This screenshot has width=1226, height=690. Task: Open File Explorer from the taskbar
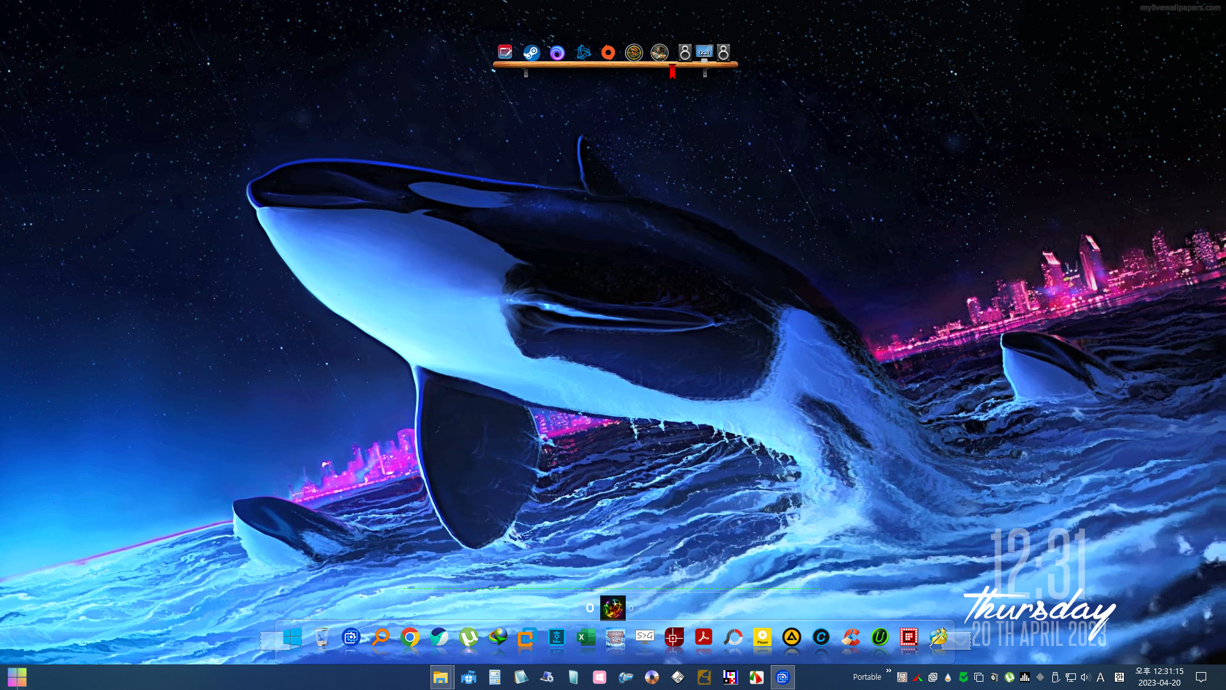coord(441,677)
